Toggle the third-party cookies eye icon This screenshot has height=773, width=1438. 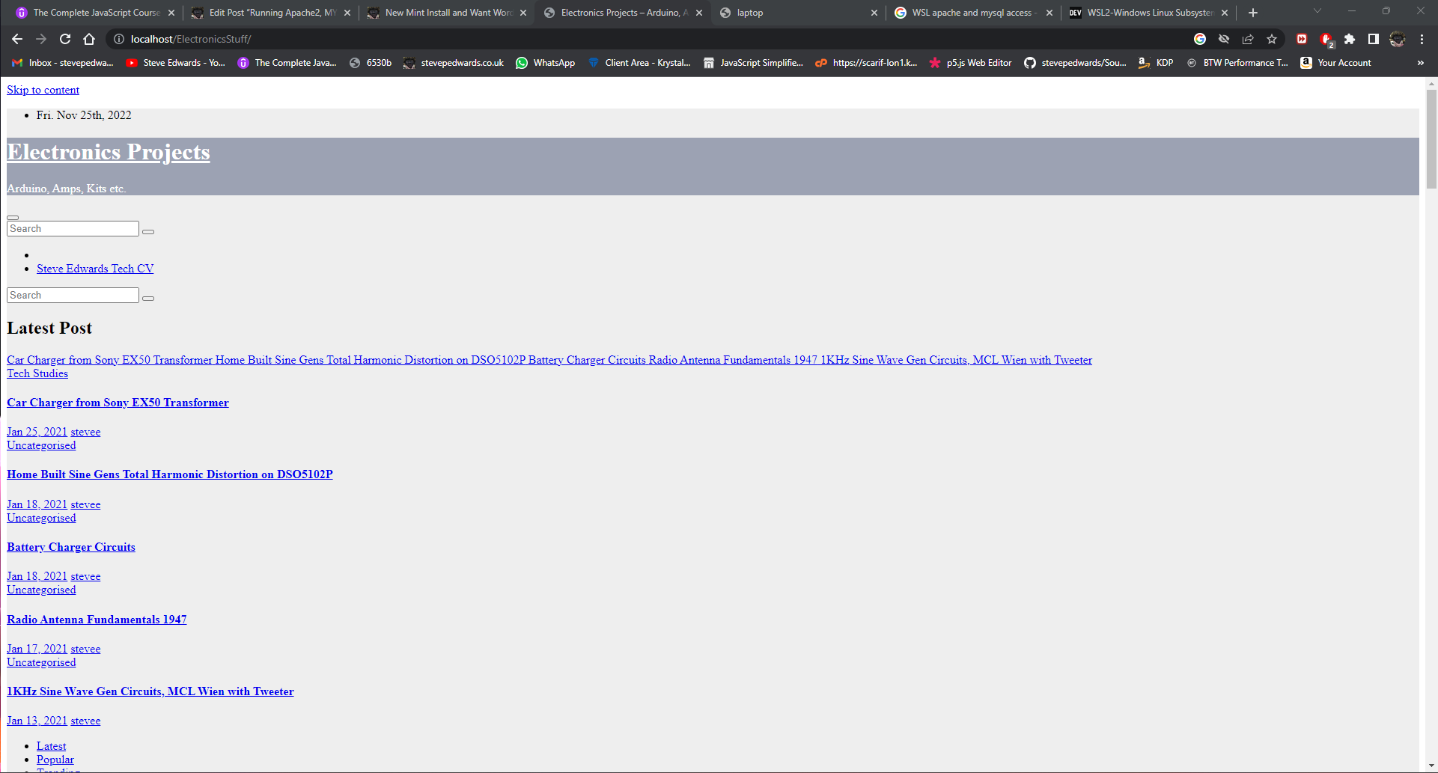(1224, 39)
